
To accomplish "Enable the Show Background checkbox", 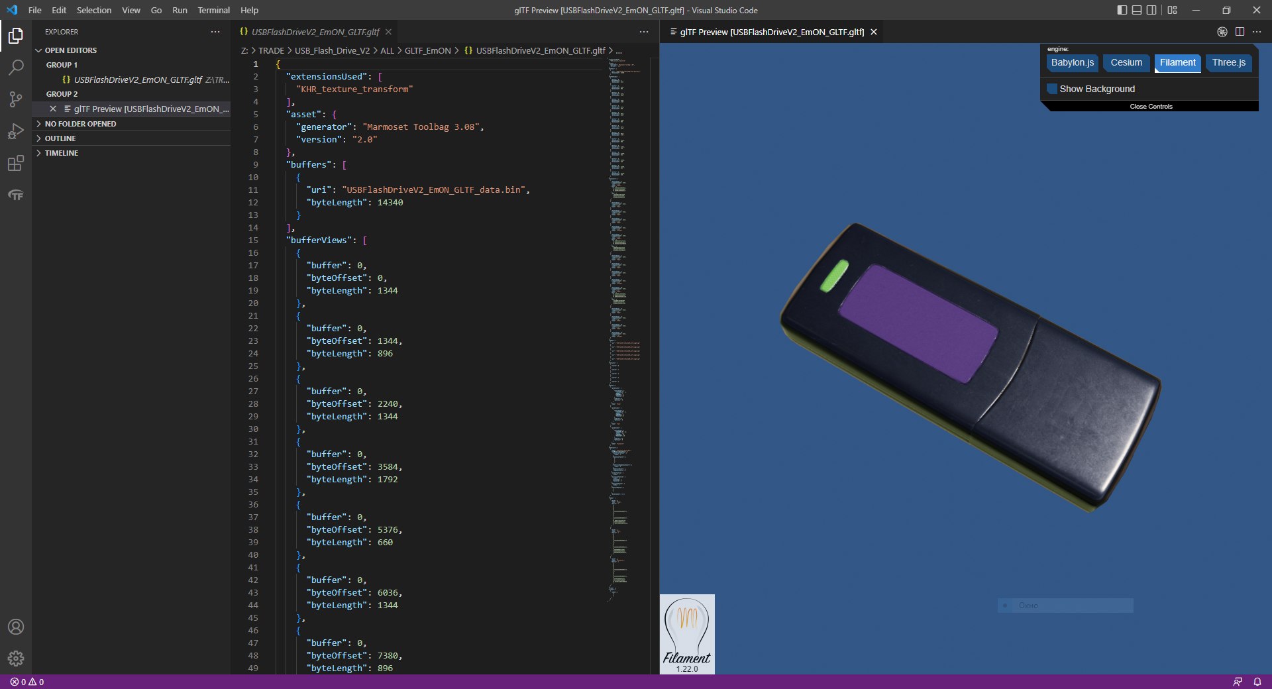I will coord(1052,89).
